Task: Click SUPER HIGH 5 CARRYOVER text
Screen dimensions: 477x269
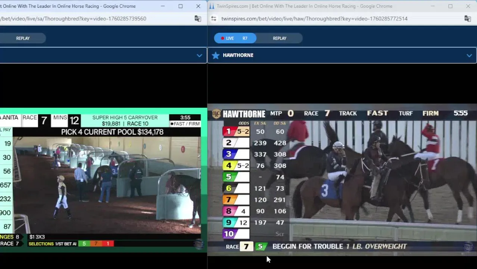Action: [x=125, y=117]
